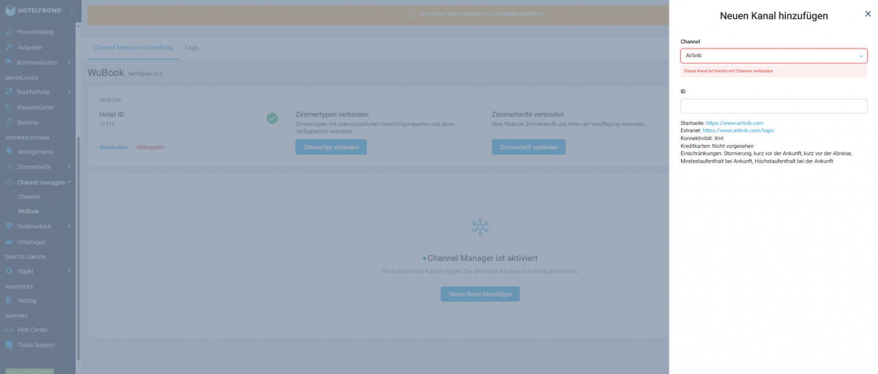Screen dimensions: 878x374
Task: Click the Kassenbücher icon
Action: coord(9,107)
